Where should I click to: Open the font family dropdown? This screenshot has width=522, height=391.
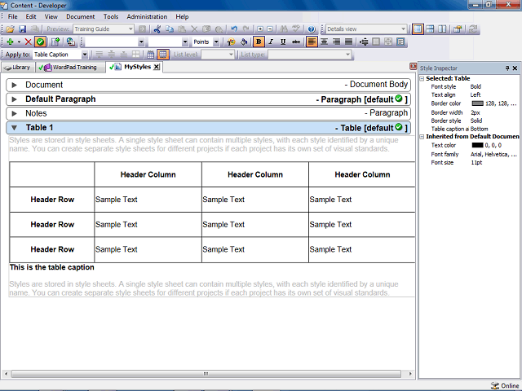pos(141,42)
